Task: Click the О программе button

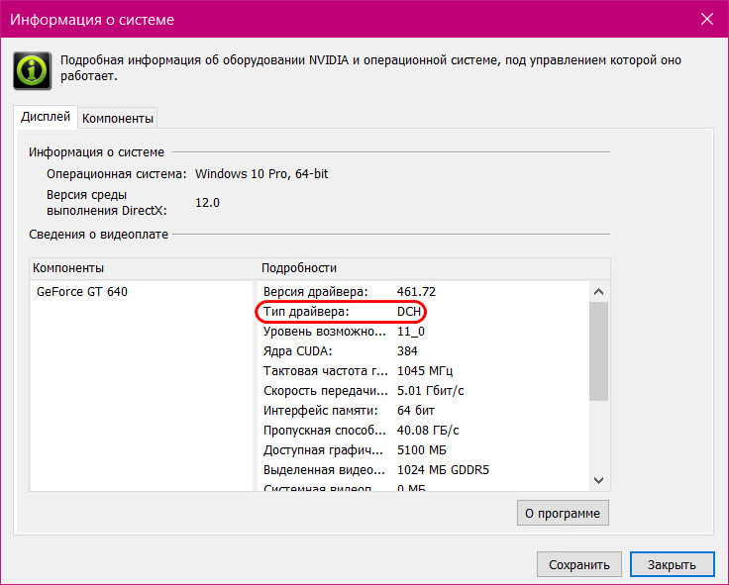Action: 563,513
